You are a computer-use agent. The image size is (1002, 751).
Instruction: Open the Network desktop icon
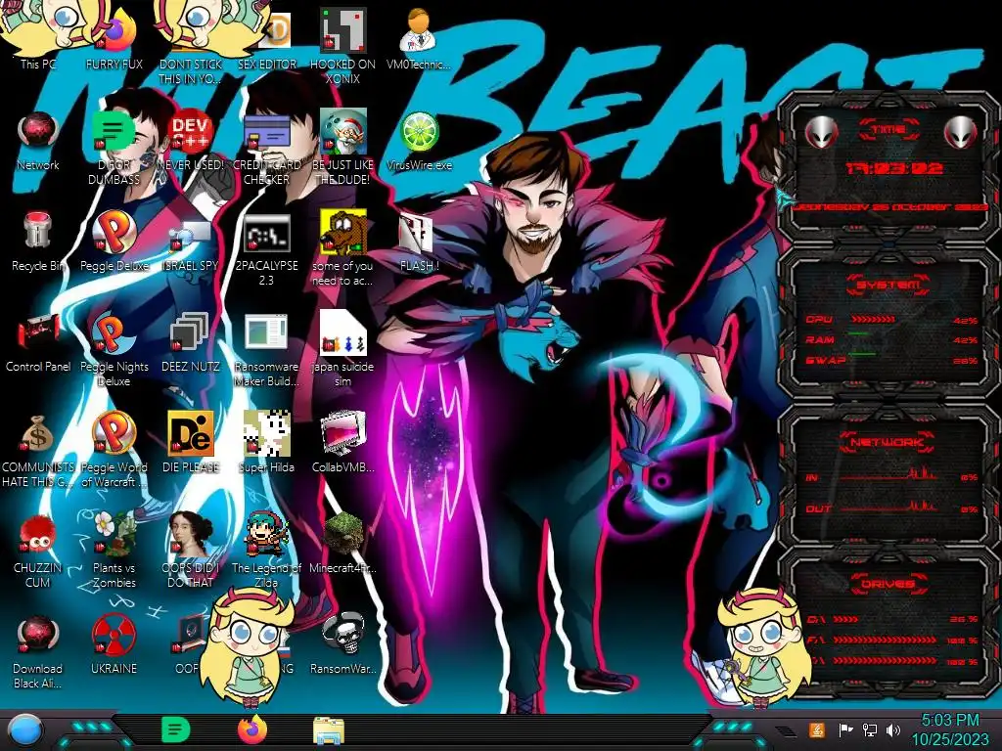pos(38,141)
